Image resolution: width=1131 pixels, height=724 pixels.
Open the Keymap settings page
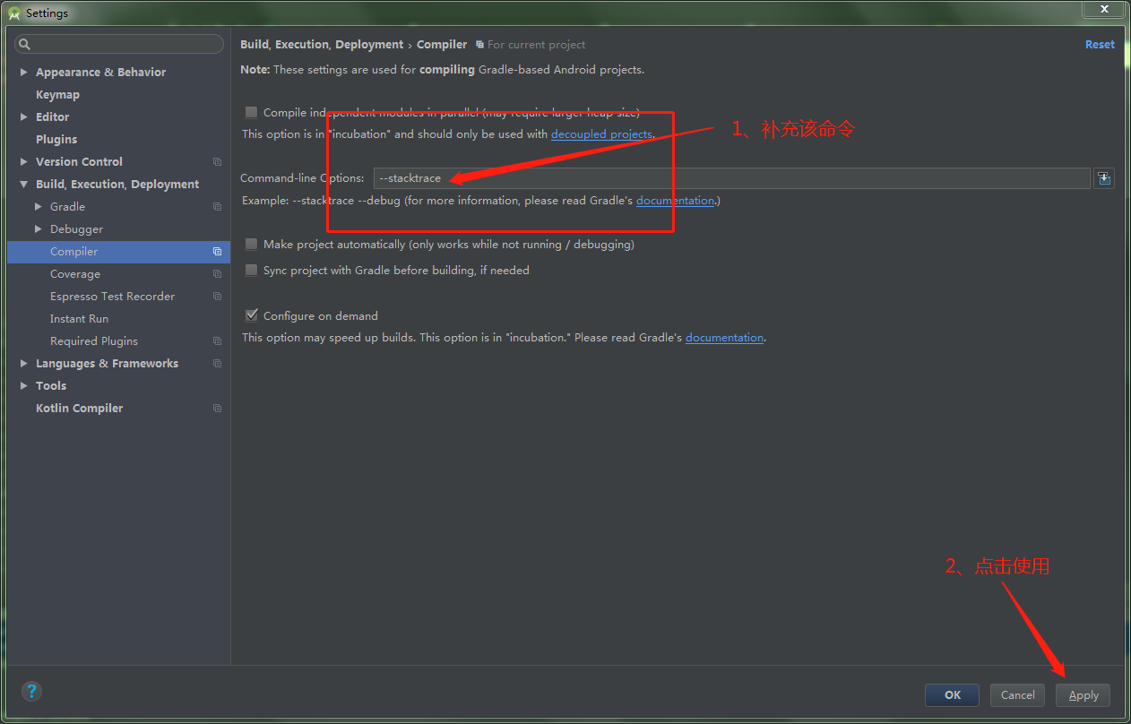(x=57, y=94)
